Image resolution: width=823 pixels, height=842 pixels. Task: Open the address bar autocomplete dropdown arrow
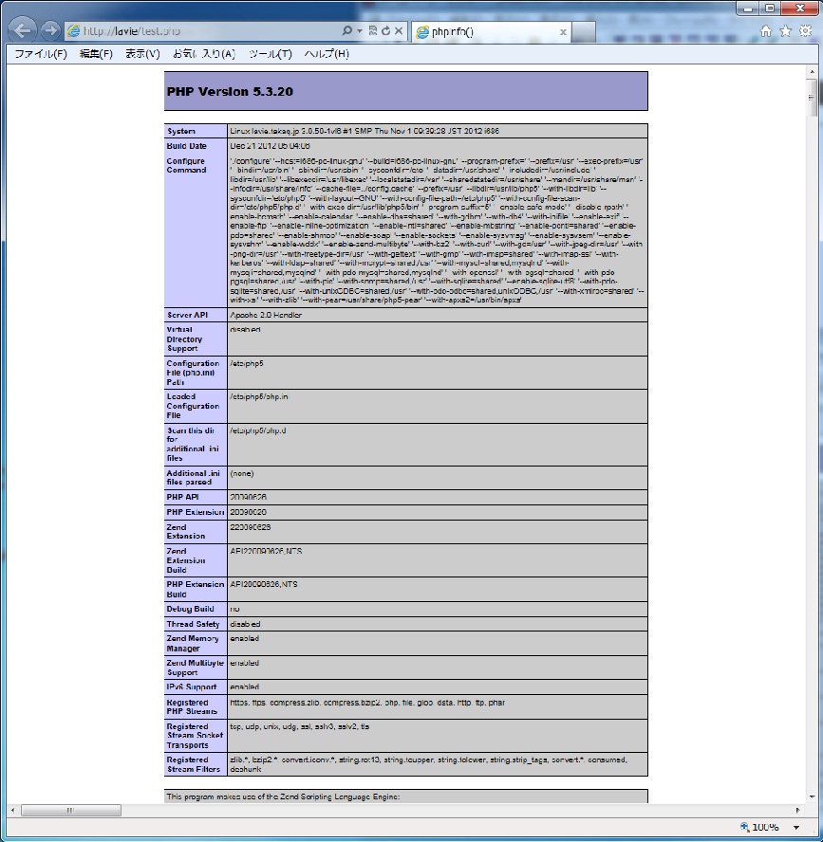pyautogui.click(x=359, y=31)
